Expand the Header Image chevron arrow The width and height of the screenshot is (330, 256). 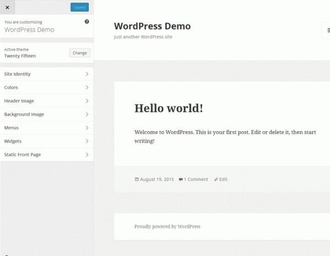click(x=87, y=101)
